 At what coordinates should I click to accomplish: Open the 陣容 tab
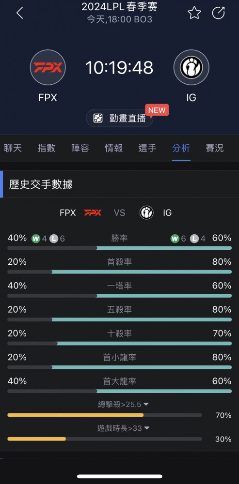click(x=80, y=148)
